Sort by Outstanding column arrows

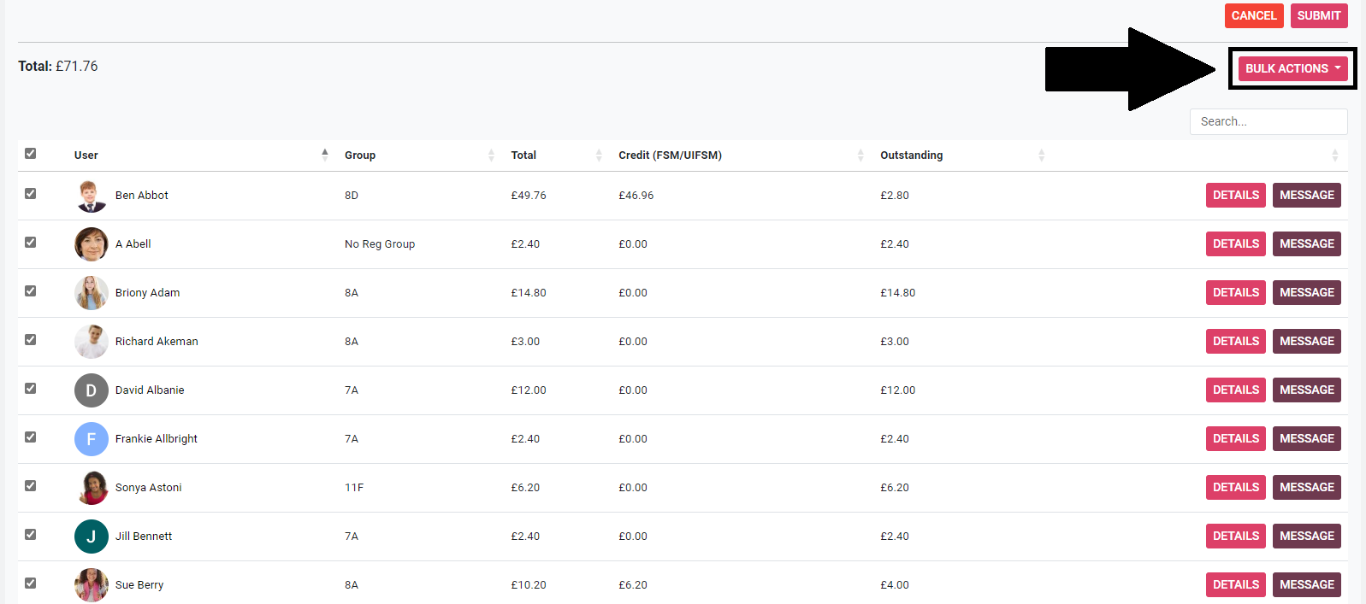pos(1041,155)
